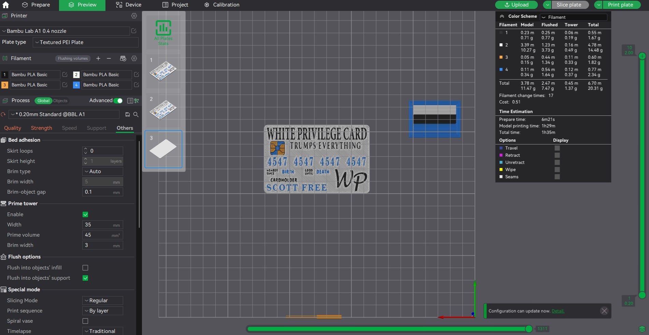Viewport: 649px width, 335px height.
Task: Switch to the Support settings tab
Action: 97,128
